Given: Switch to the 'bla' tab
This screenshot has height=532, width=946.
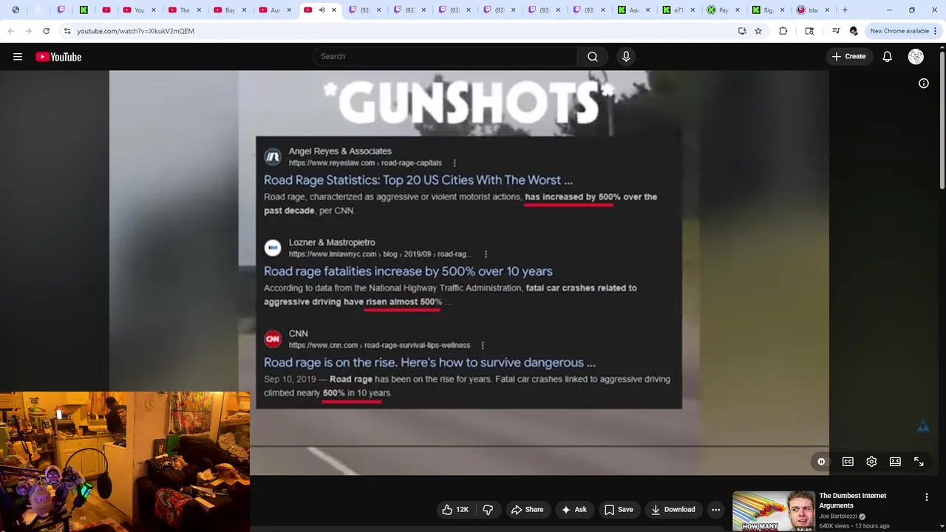Looking at the screenshot, I should 813,10.
